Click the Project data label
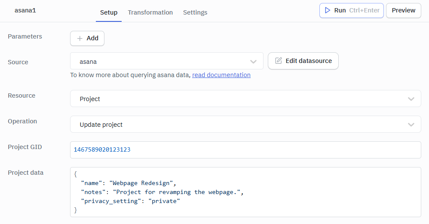Viewport: 429px width, 224px height. 26,173
